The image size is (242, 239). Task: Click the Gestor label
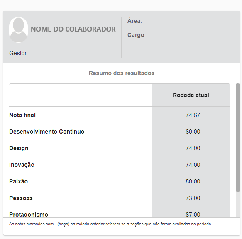19,53
